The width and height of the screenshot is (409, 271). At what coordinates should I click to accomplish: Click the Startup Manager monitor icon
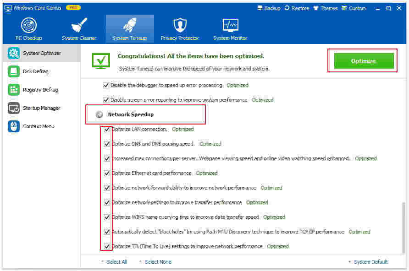[x=14, y=108]
